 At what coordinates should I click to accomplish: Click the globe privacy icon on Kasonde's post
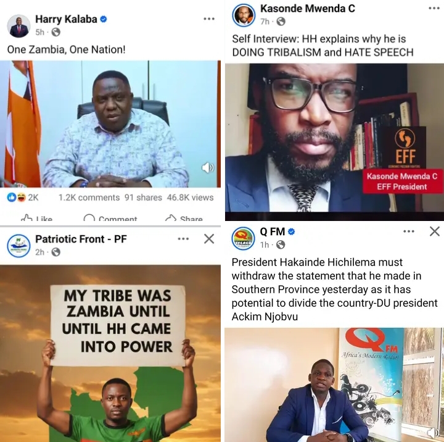pyautogui.click(x=281, y=22)
